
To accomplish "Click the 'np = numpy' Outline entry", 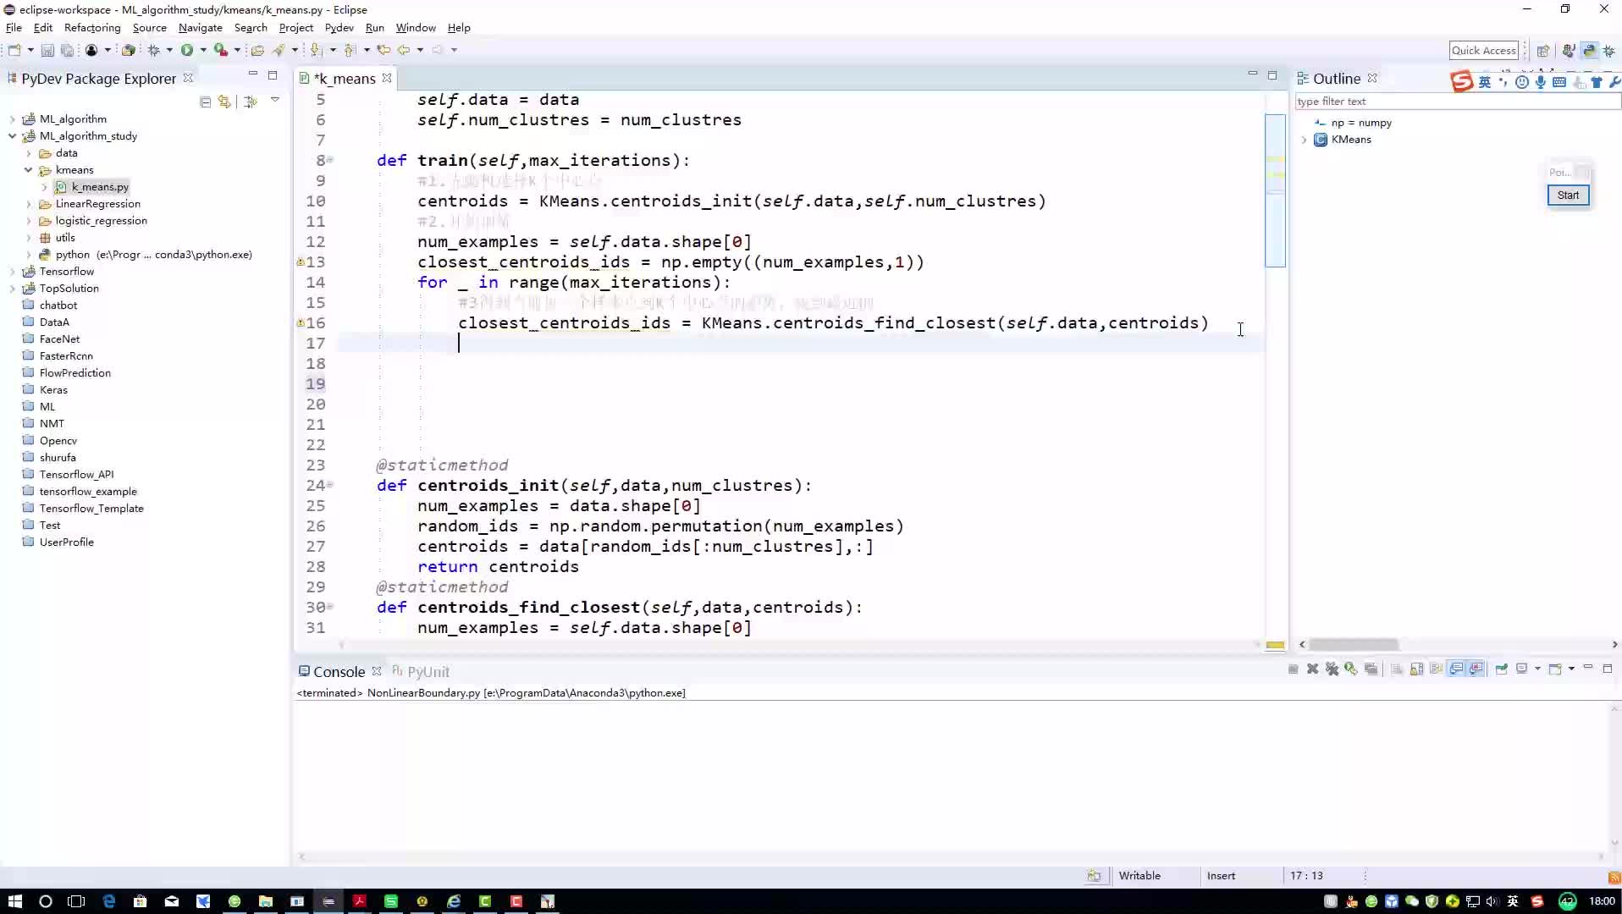I will [1361, 123].
